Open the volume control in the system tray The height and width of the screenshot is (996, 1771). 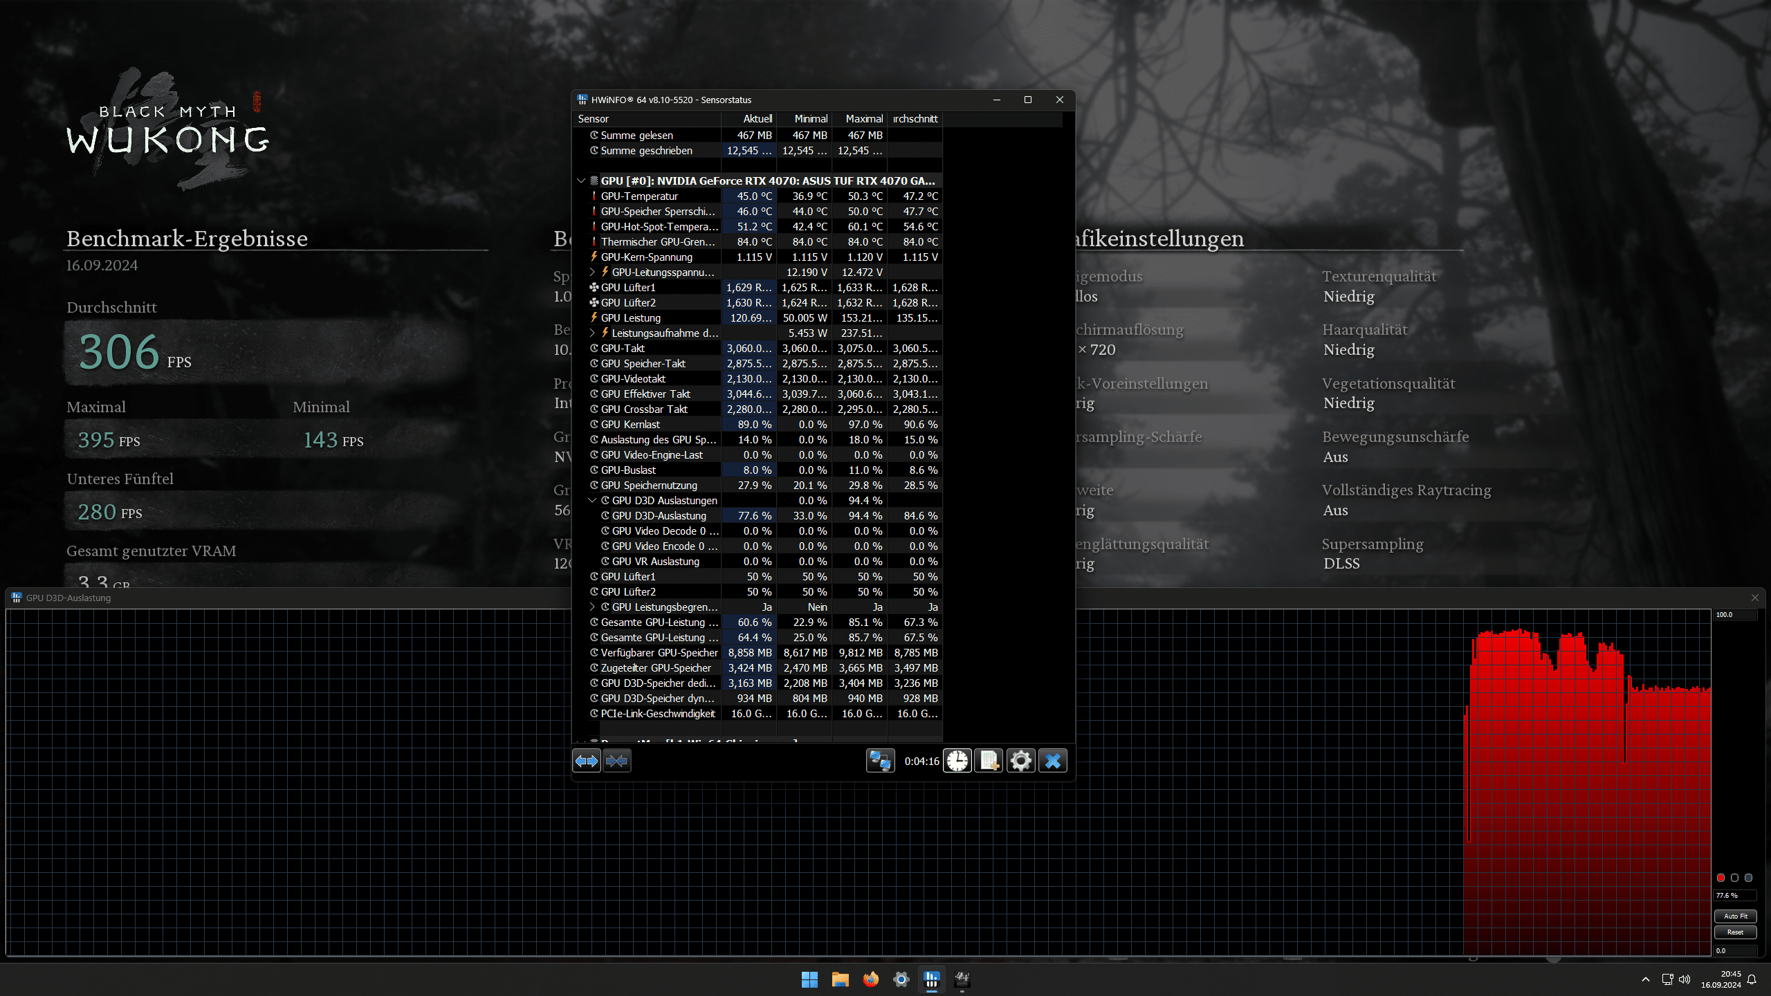tap(1685, 979)
